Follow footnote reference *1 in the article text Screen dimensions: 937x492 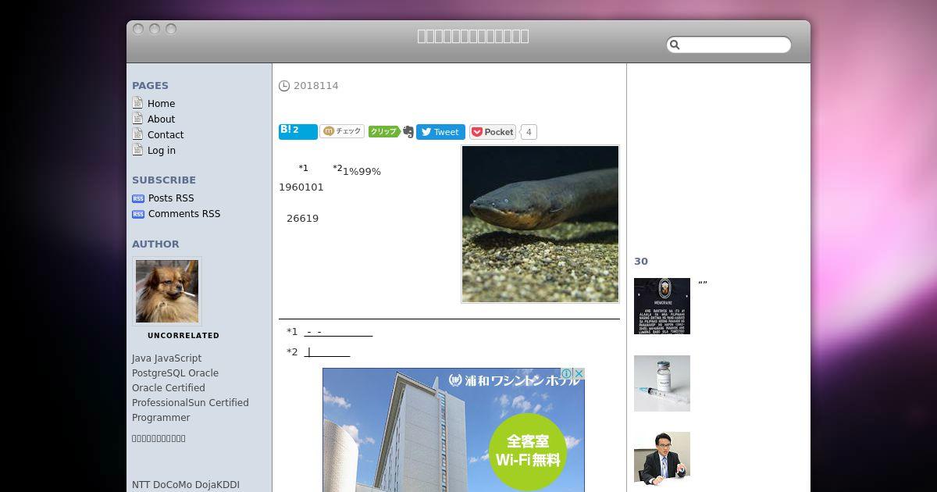point(303,168)
